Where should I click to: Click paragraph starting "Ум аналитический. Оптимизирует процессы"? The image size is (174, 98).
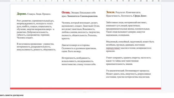128,74
